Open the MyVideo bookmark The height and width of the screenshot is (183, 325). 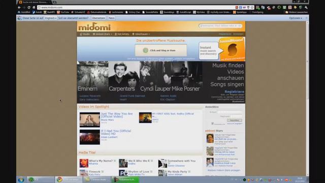[x=199, y=12]
